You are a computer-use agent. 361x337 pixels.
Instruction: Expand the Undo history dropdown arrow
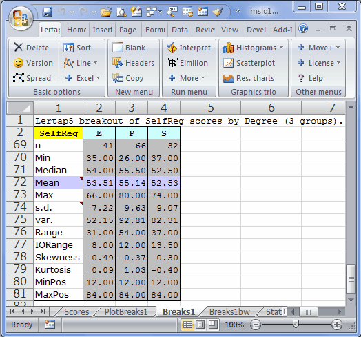click(x=72, y=11)
